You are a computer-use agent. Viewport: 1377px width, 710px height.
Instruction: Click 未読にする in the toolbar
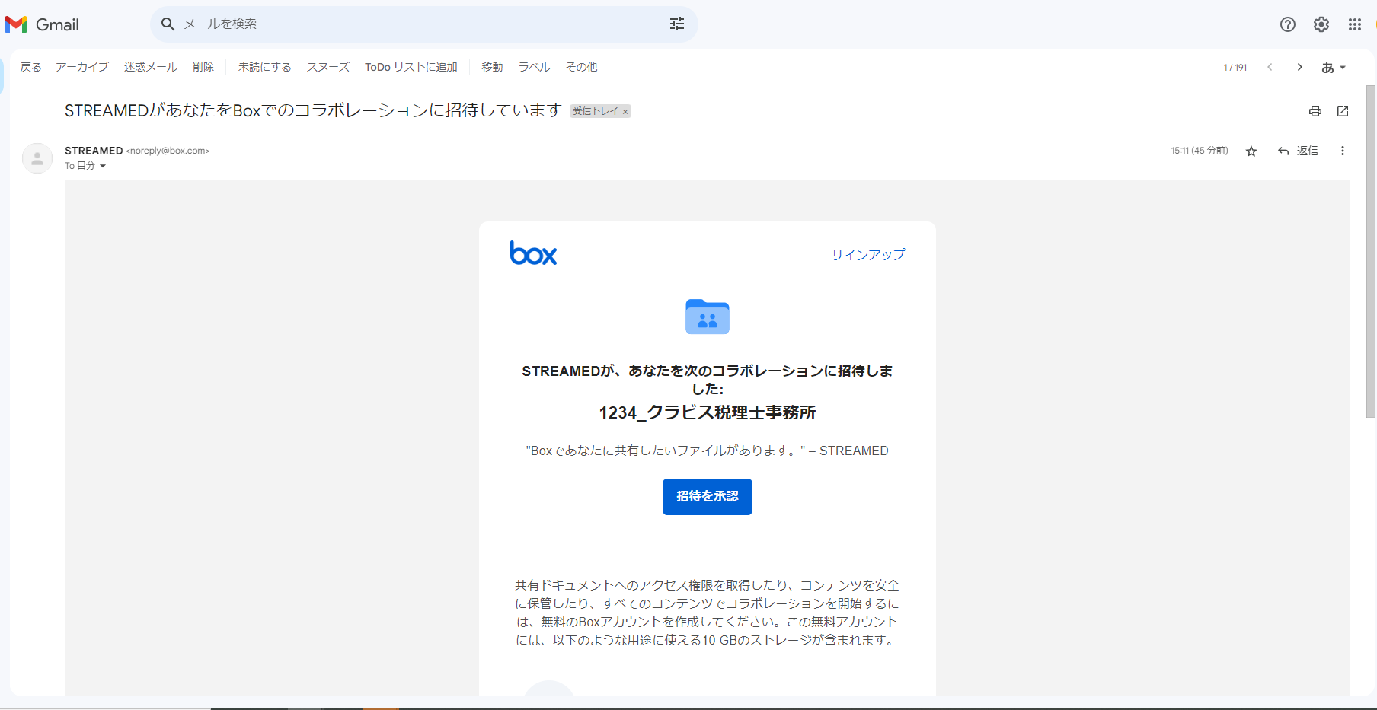click(x=265, y=67)
